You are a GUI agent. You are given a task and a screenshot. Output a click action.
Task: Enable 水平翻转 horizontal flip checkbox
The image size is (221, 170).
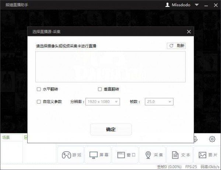(39, 89)
